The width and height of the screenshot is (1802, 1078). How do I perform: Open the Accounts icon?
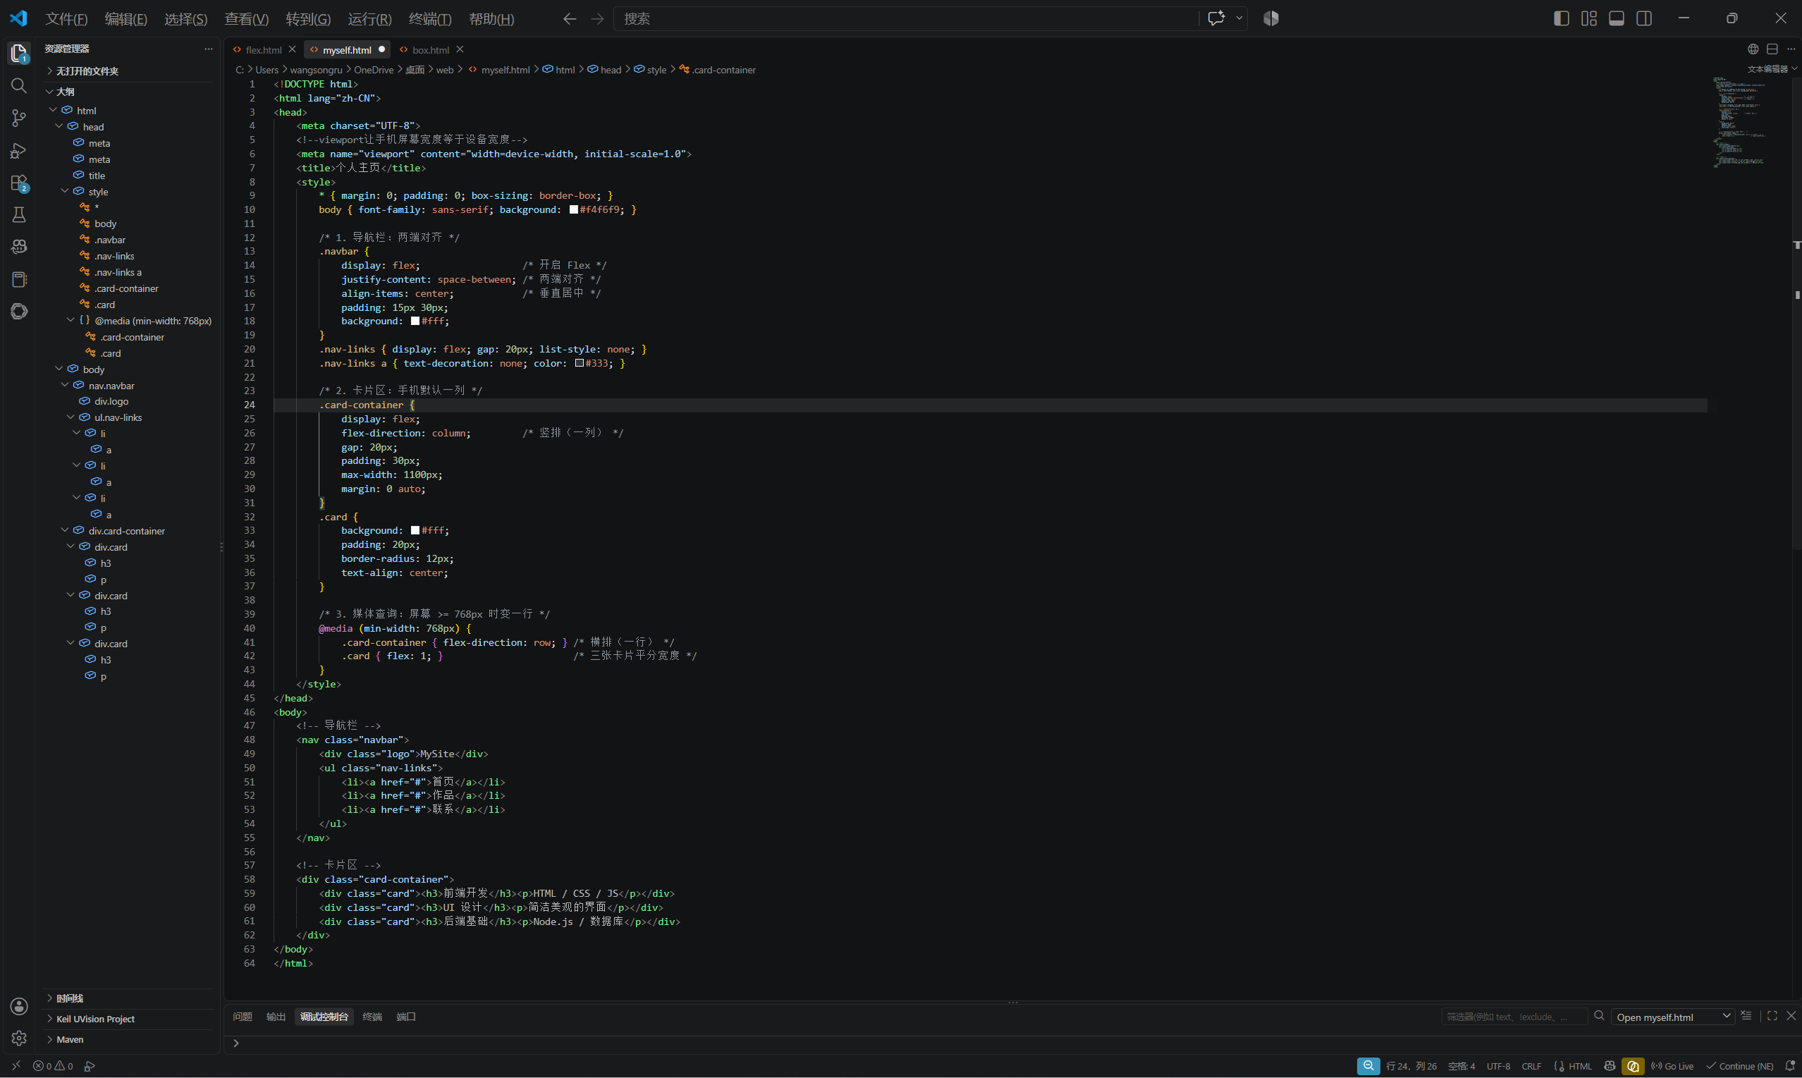(19, 1006)
